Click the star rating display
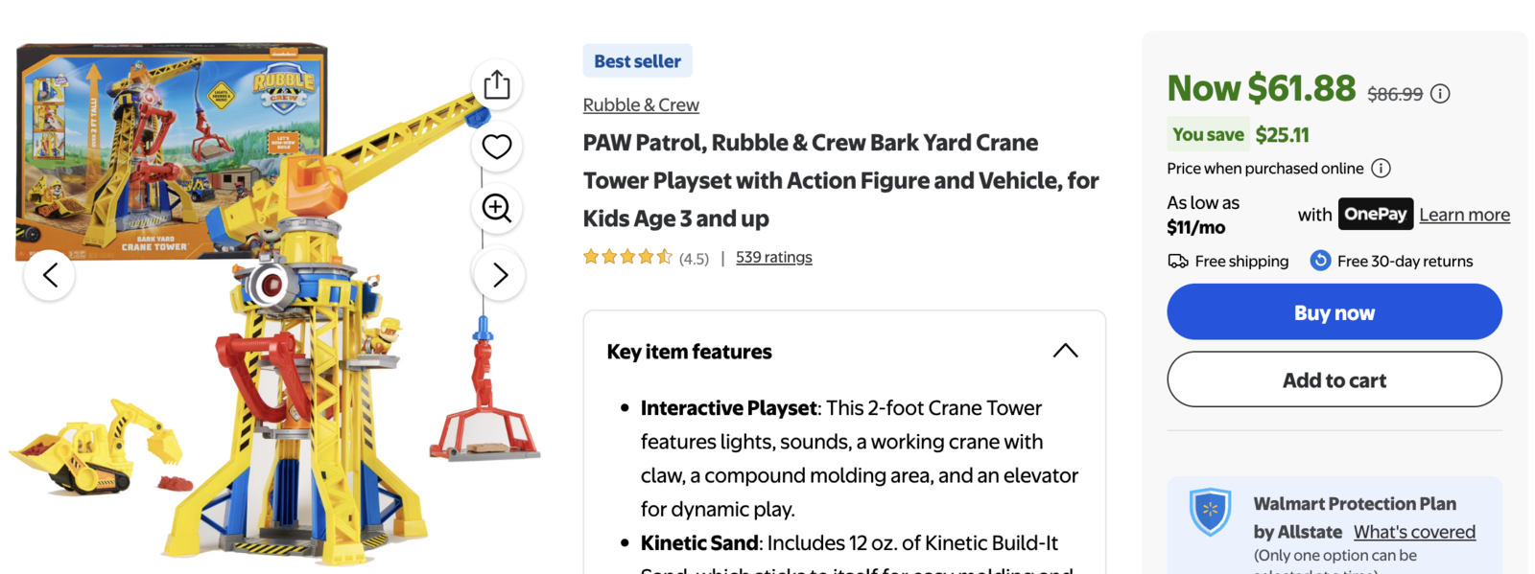1535x574 pixels. point(627,257)
